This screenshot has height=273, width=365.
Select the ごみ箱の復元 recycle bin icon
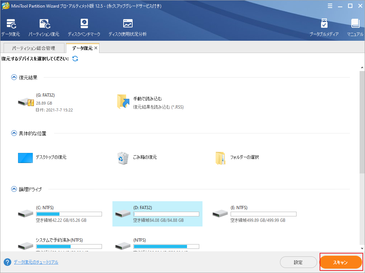123,158
